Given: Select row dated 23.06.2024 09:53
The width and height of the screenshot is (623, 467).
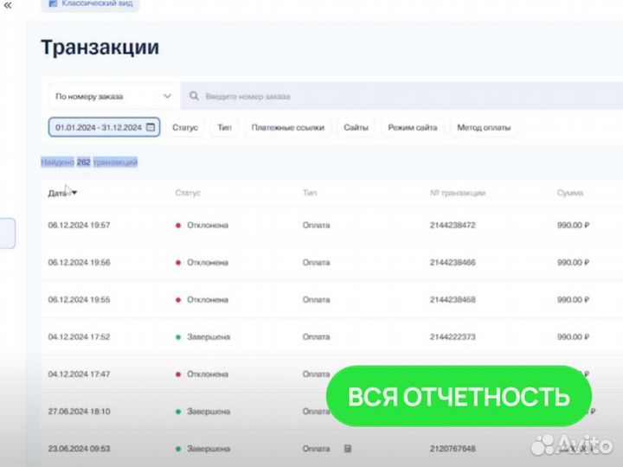Looking at the screenshot, I should (331, 449).
